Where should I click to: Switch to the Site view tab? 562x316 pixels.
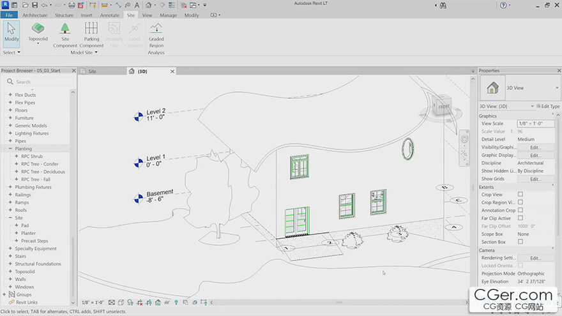point(93,71)
